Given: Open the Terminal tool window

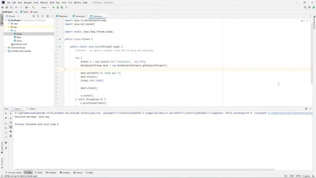Looking at the screenshot, I should click(x=65, y=173).
